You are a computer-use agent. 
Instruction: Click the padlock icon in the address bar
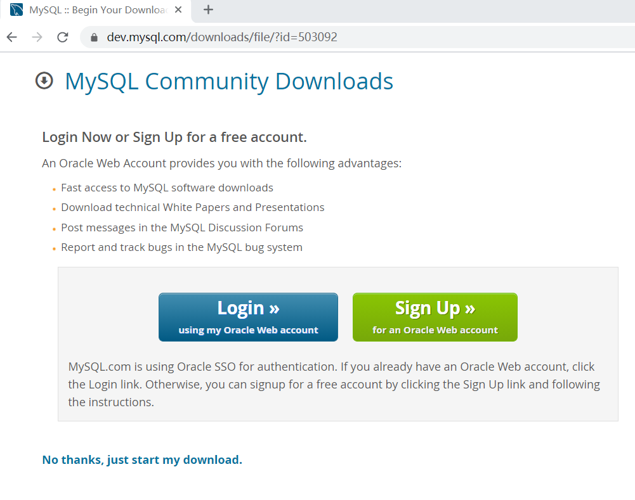pos(93,37)
